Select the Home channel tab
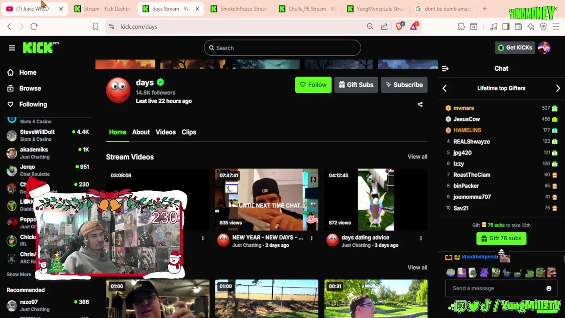The width and height of the screenshot is (565, 318). [x=117, y=132]
